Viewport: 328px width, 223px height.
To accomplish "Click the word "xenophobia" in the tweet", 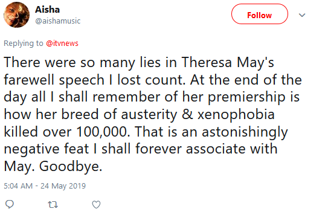I will point(236,114).
